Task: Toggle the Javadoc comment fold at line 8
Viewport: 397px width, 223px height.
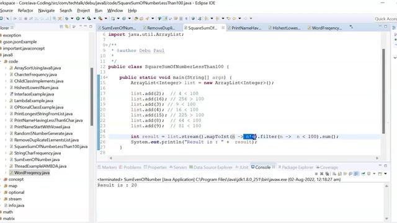Action: point(106,45)
